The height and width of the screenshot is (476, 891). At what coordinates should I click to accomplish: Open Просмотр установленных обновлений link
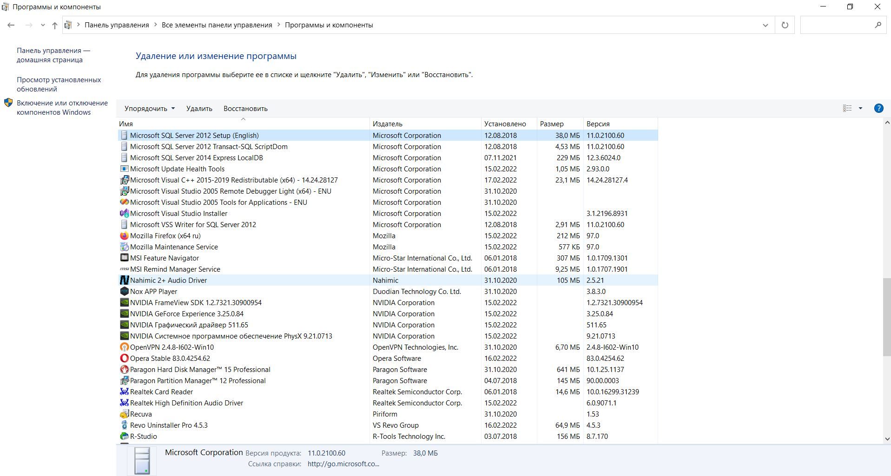[59, 85]
